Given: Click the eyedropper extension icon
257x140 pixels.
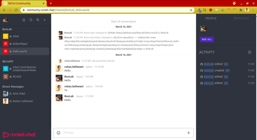Looking at the screenshot, I should pos(199,10).
